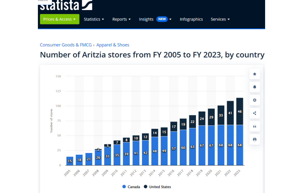Click the 2017 Canada segment labeled 60
This screenshot has width=303, height=193.
183,148
